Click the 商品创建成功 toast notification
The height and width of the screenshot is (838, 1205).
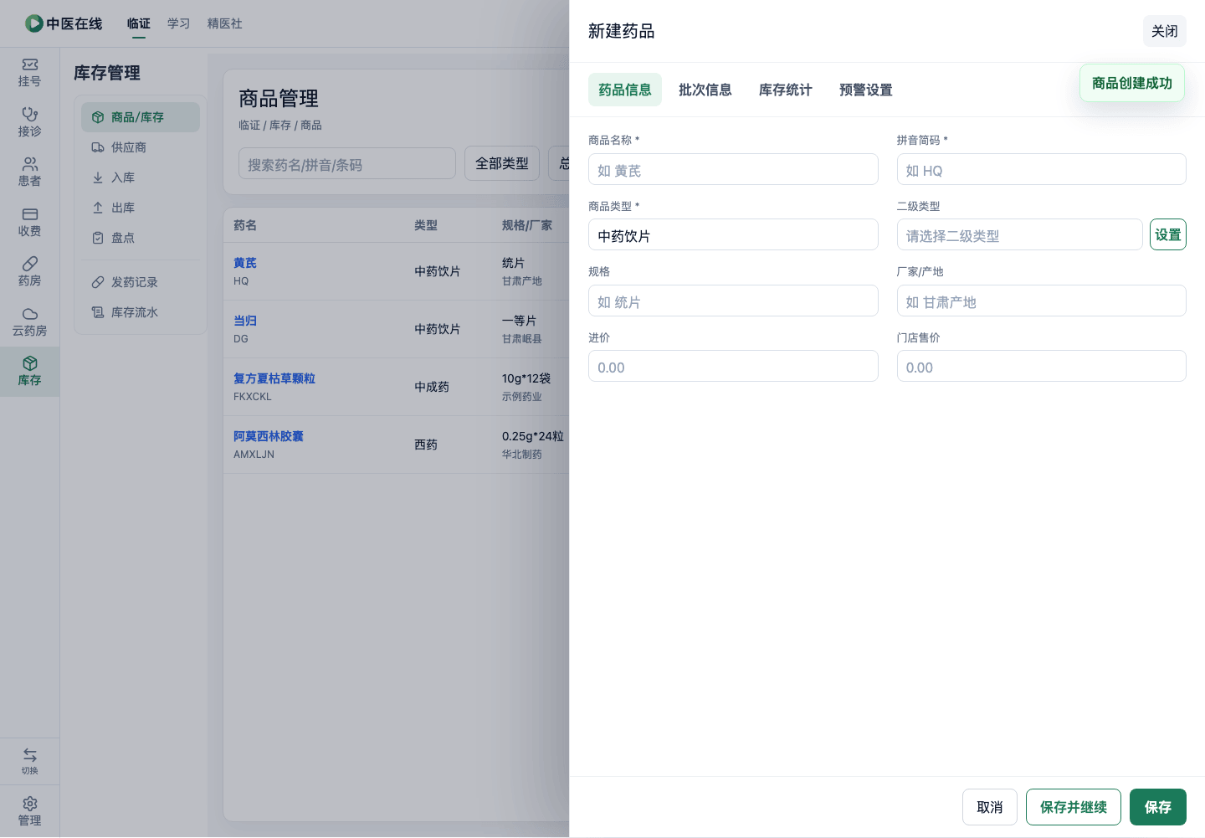pyautogui.click(x=1132, y=83)
